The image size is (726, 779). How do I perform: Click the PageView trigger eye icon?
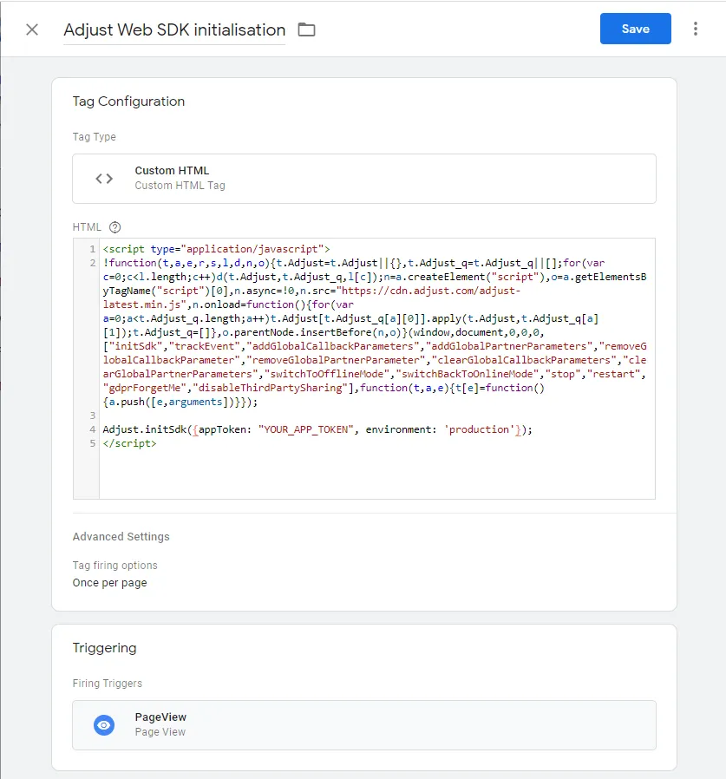point(104,725)
